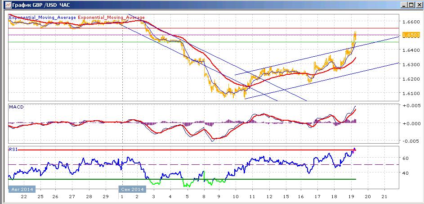Click date 25 on the time axis
424x204 pixels.
40,196
